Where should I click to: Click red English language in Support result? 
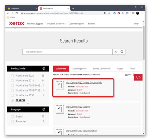pyautogui.click(x=79, y=114)
